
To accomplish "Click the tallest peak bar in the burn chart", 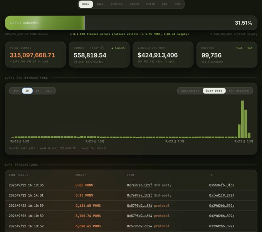I will (x=242, y=119).
